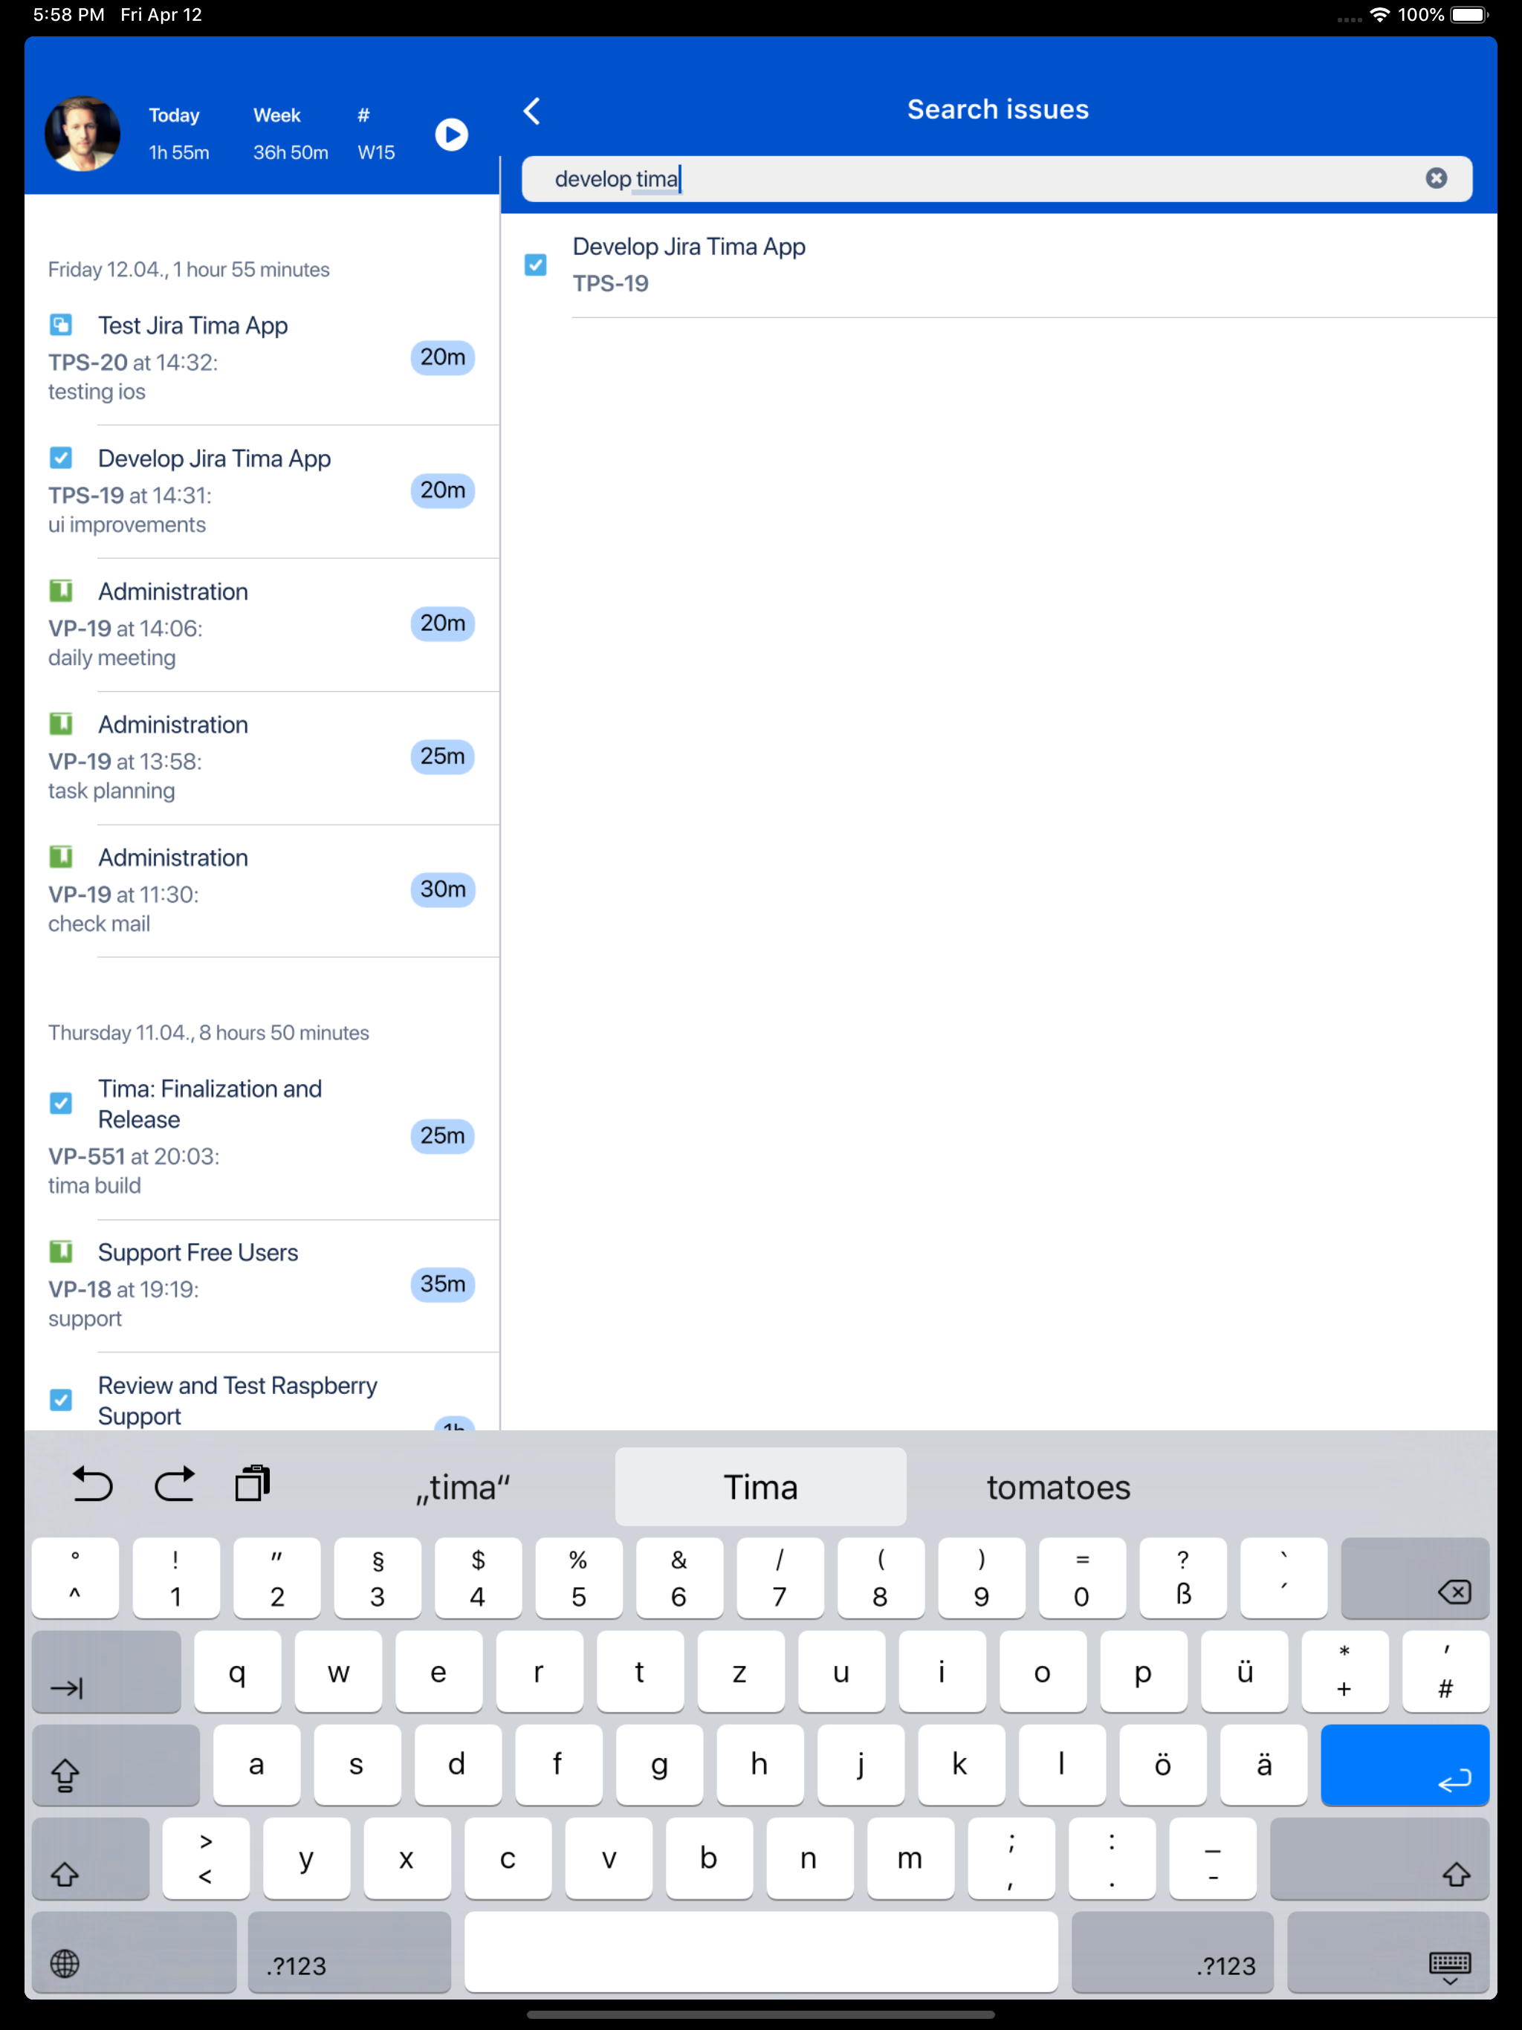Click task icon beside Develop Jira Tima App log

61,458
